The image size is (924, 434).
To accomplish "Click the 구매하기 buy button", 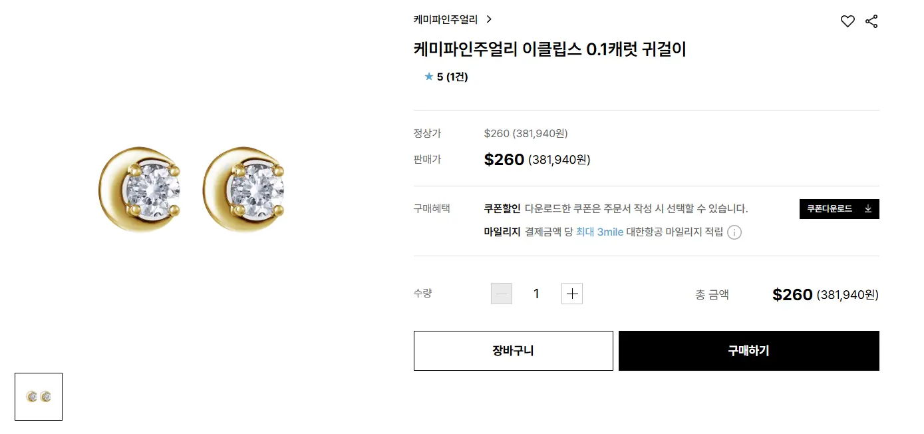I will click(x=748, y=351).
